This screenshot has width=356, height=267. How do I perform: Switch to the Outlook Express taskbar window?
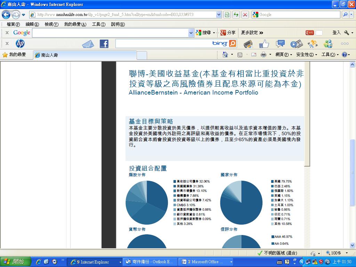150,262
